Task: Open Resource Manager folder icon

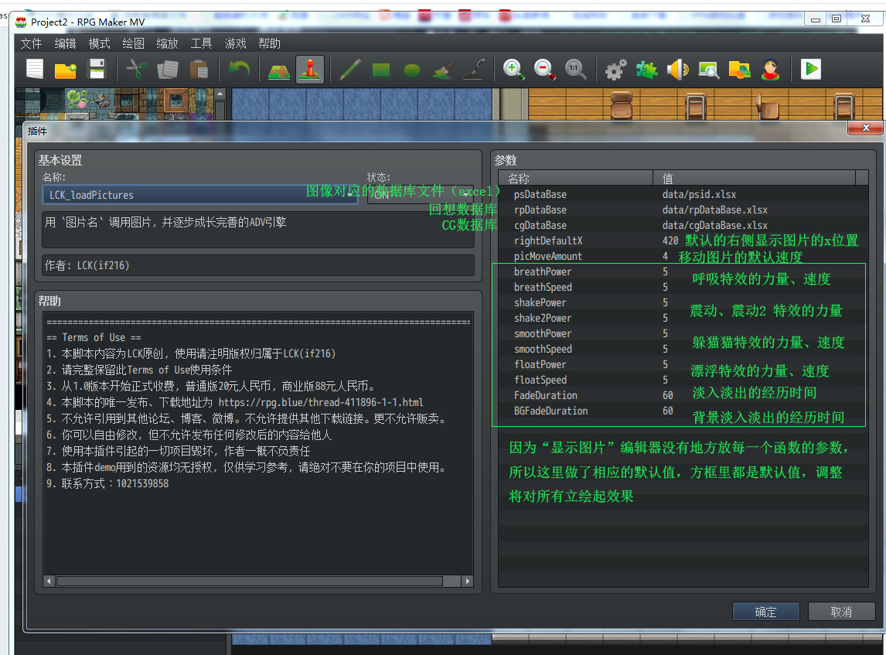Action: click(x=740, y=70)
